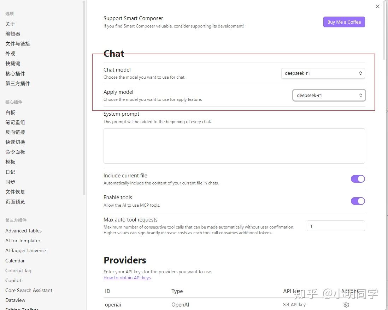Click inside the System prompt text area
Image resolution: width=388 pixels, height=310 pixels.
tap(234, 146)
